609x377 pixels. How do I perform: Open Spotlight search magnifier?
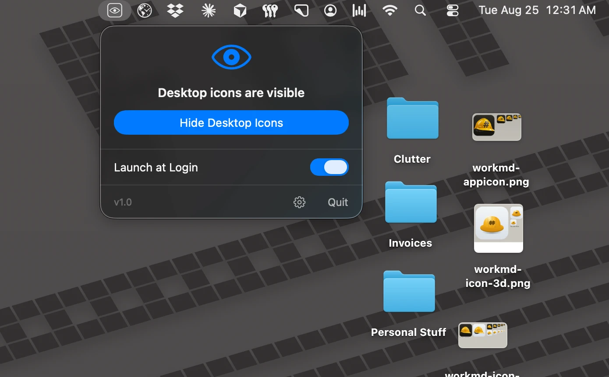pos(420,10)
